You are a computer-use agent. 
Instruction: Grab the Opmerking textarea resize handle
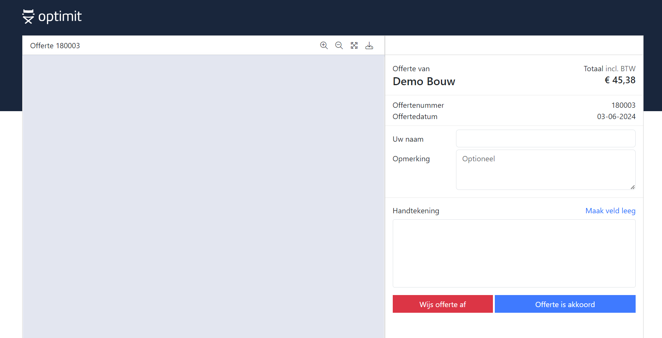(633, 187)
